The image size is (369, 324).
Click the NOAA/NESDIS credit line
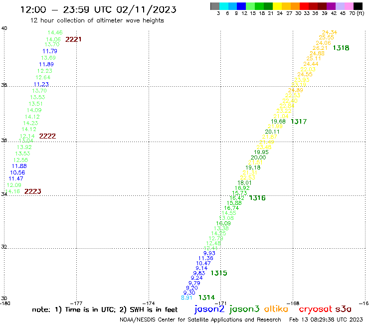200,320
